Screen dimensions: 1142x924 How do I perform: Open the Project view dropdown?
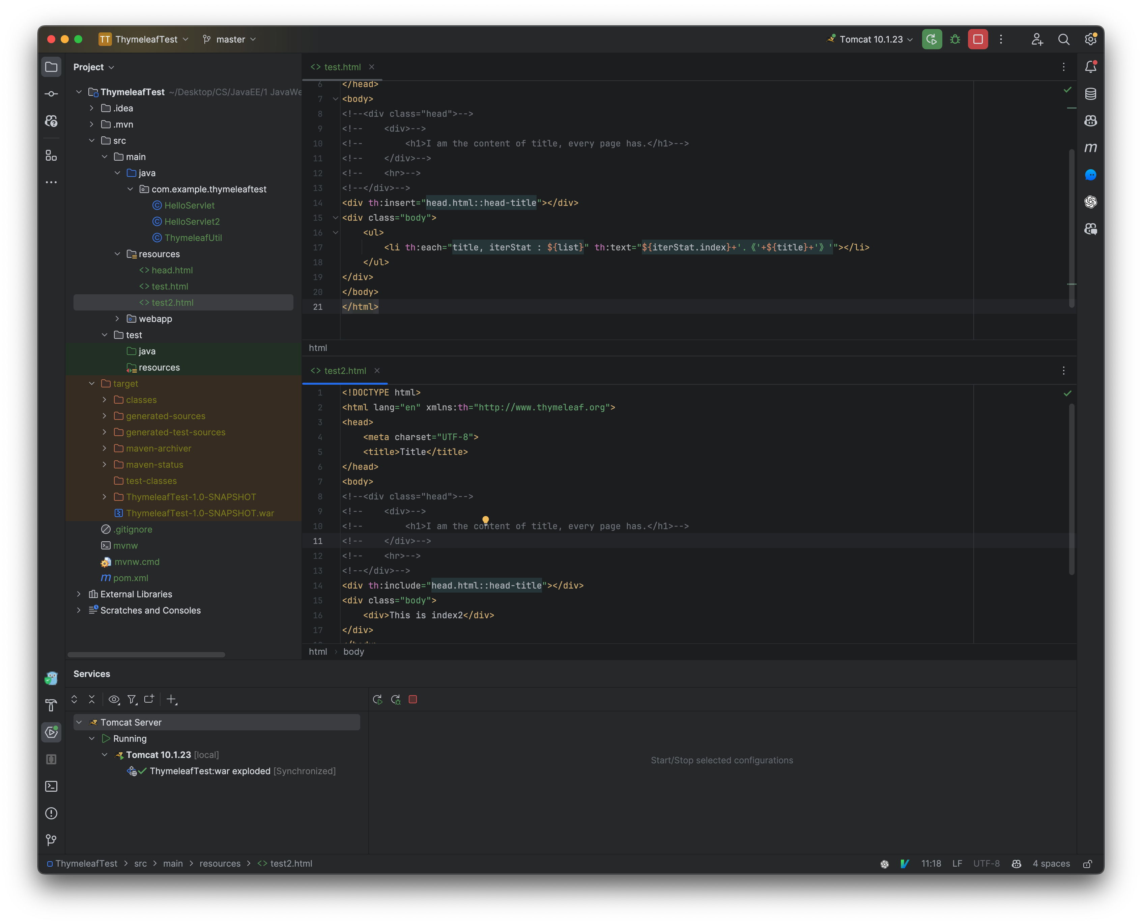point(94,67)
